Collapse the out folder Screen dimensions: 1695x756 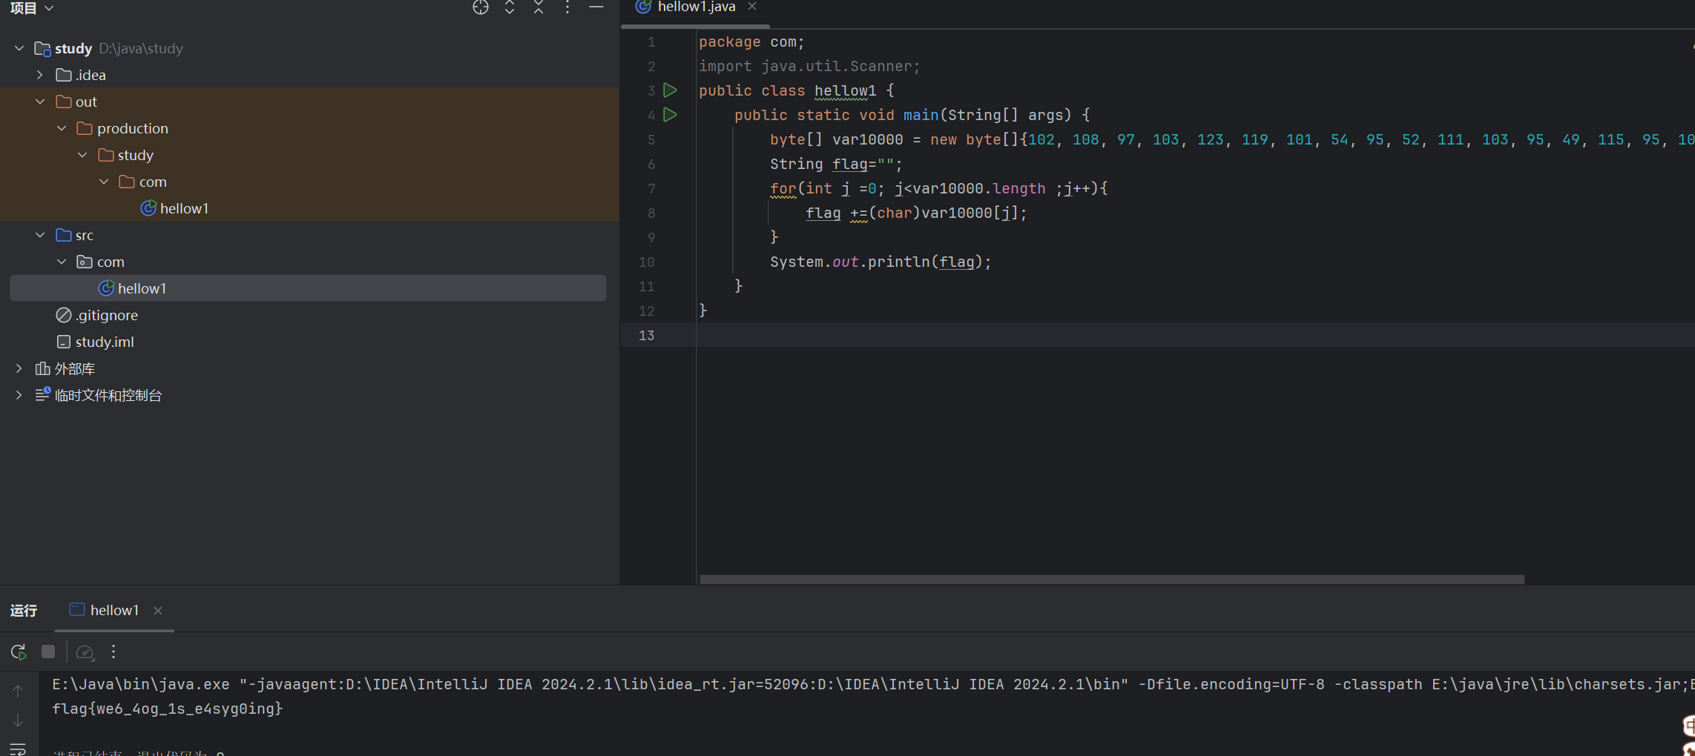click(x=40, y=102)
